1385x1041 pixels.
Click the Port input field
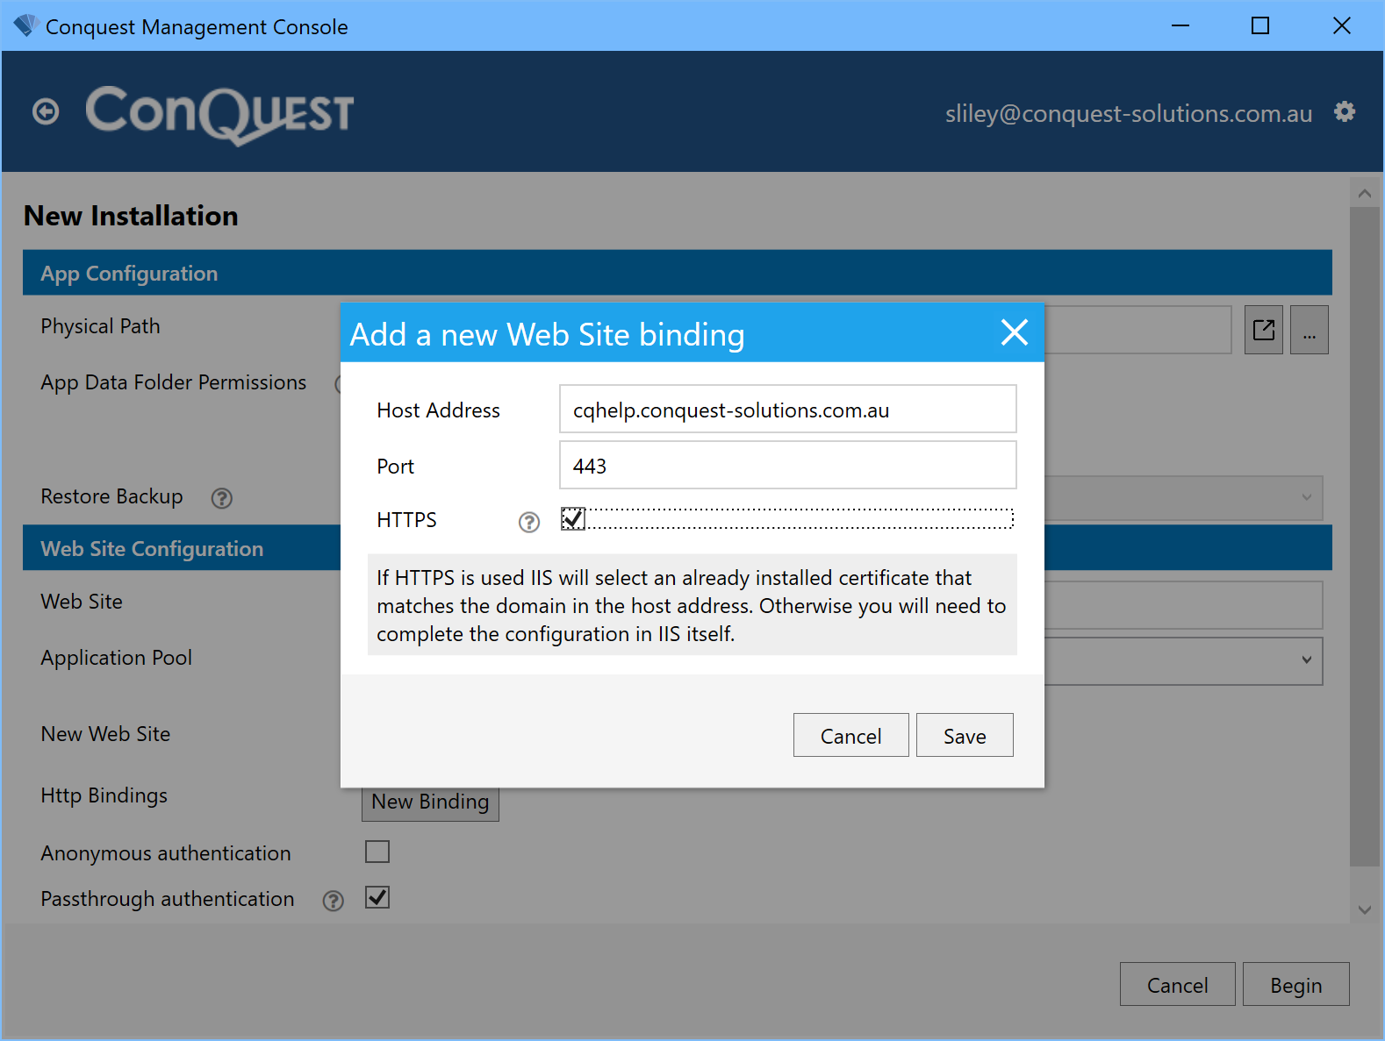coord(788,465)
